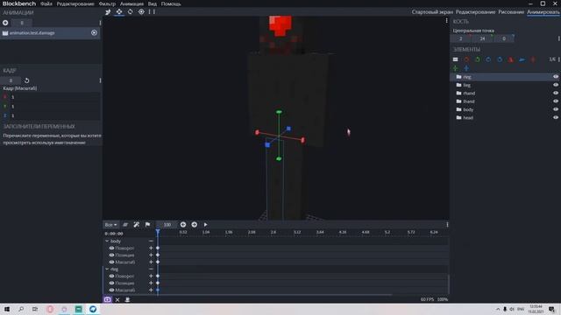The width and height of the screenshot is (561, 315).
Task: Collapse the body group in timeline
Action: [107, 241]
